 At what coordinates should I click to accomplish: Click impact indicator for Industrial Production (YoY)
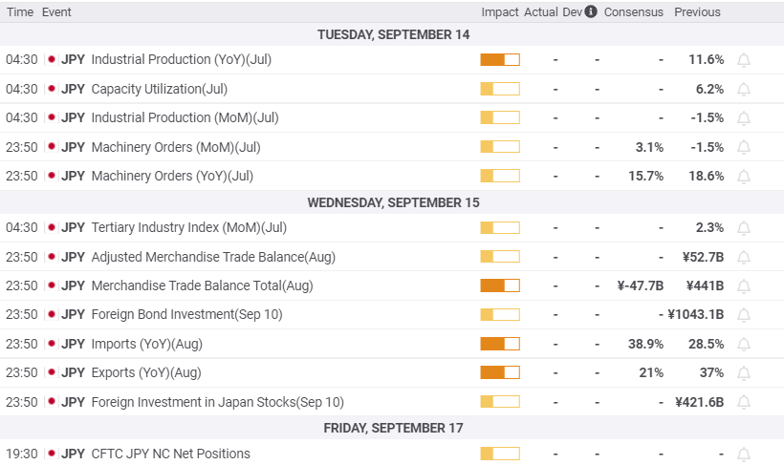500,59
